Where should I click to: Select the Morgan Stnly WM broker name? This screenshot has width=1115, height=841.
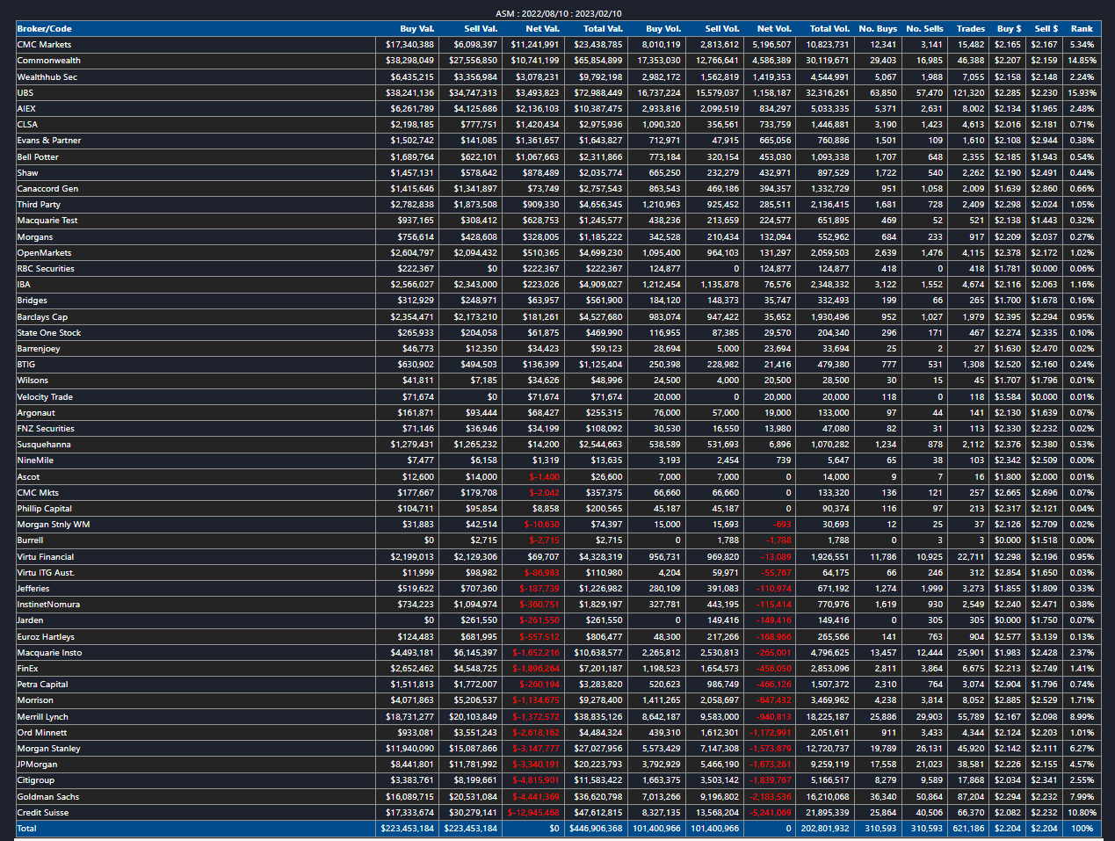click(x=54, y=525)
